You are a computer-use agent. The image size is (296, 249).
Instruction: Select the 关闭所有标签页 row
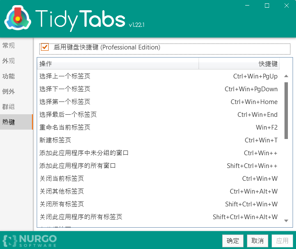point(158,204)
